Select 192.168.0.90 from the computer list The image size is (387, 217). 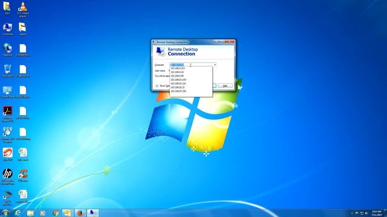tap(191, 76)
